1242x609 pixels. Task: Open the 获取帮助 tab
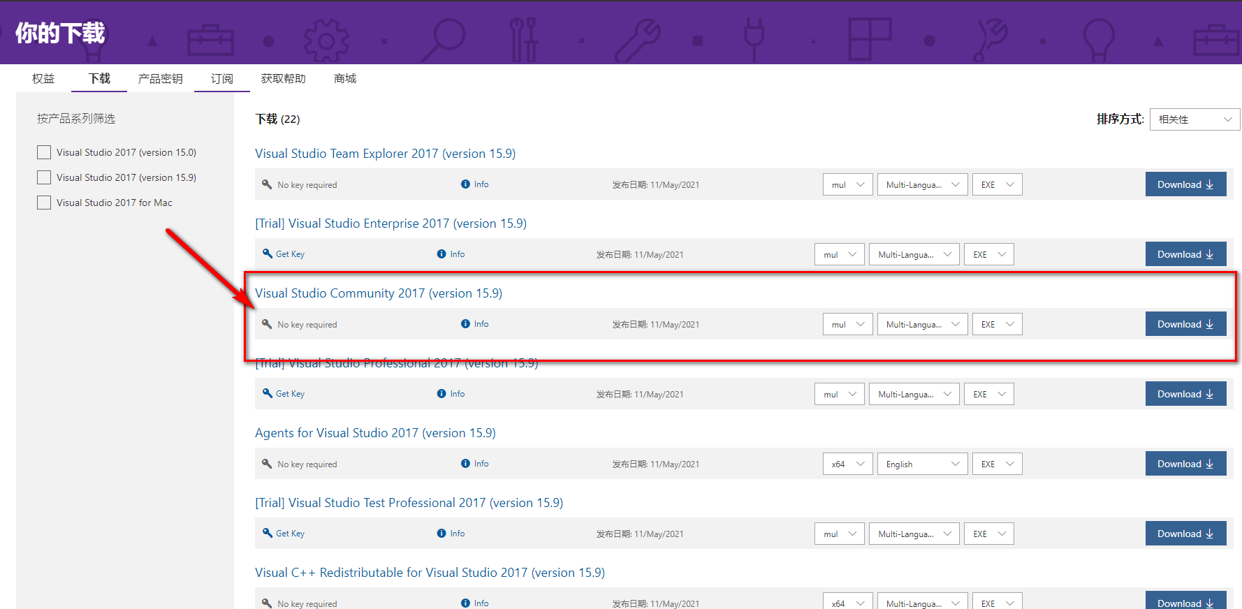click(x=284, y=78)
